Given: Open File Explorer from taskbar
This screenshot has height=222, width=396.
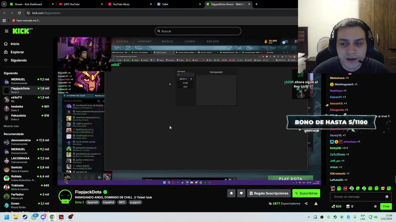Looking at the screenshot, I should pyautogui.click(x=16, y=217).
